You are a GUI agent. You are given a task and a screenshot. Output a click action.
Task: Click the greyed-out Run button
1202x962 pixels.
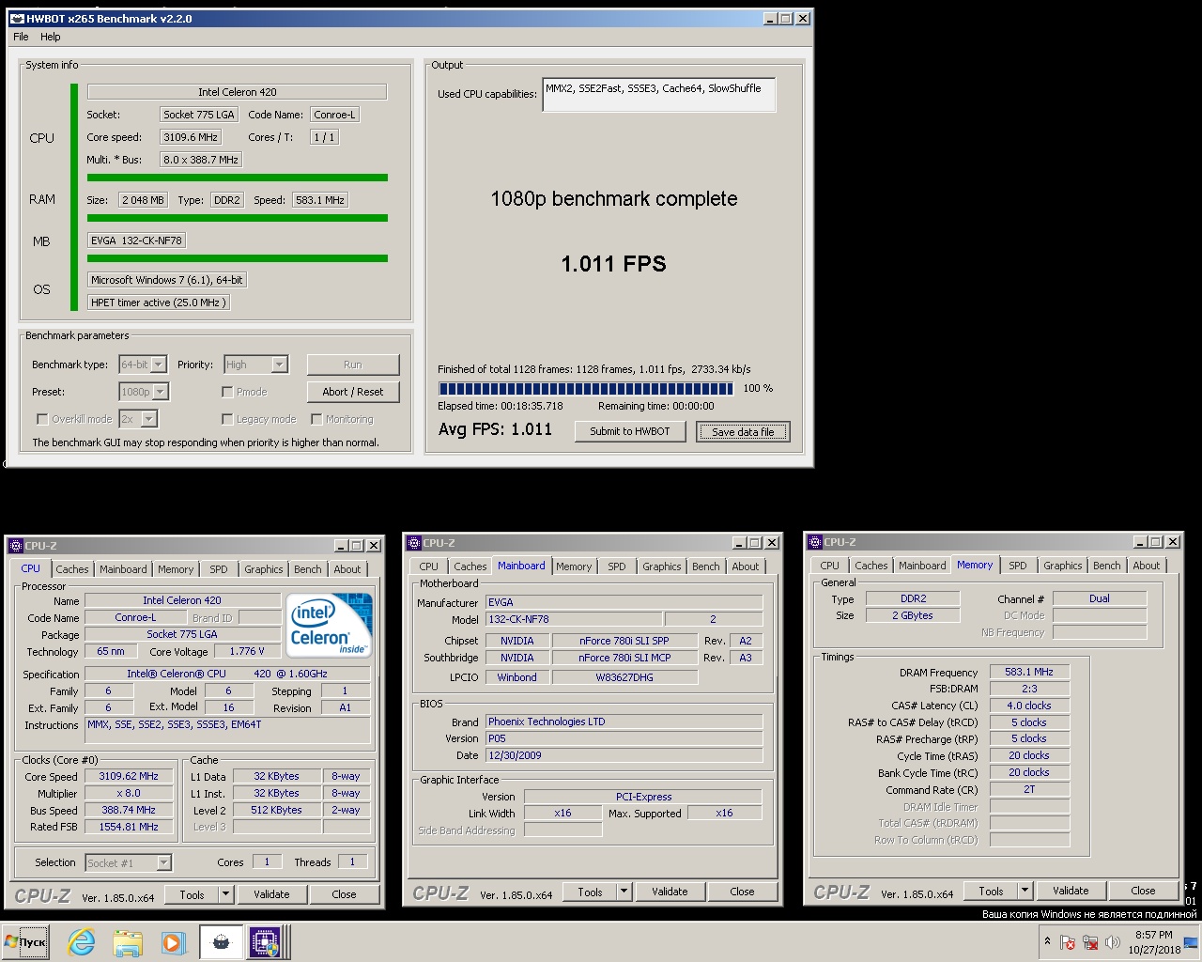(353, 365)
